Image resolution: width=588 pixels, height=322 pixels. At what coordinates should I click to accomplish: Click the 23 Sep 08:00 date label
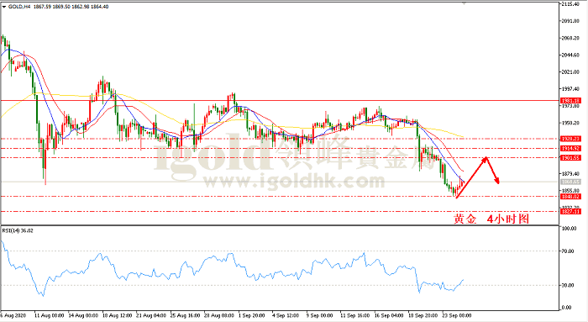[456, 315]
